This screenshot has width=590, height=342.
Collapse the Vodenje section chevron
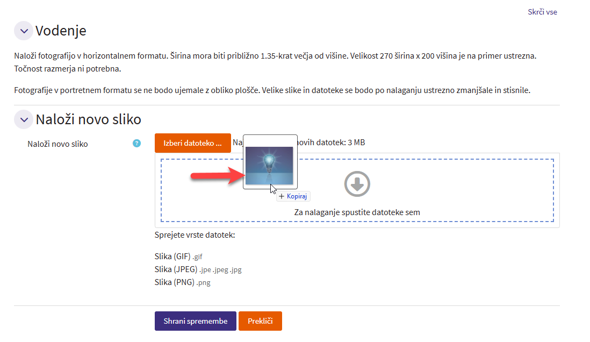coord(24,31)
